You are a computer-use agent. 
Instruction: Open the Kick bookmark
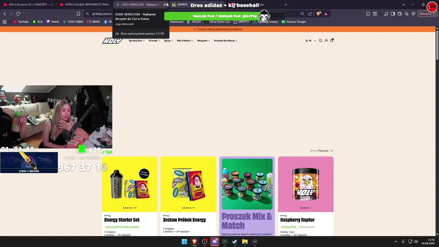click(x=38, y=22)
